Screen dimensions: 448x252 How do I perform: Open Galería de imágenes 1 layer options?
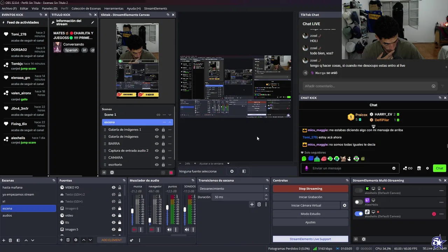pyautogui.click(x=170, y=129)
